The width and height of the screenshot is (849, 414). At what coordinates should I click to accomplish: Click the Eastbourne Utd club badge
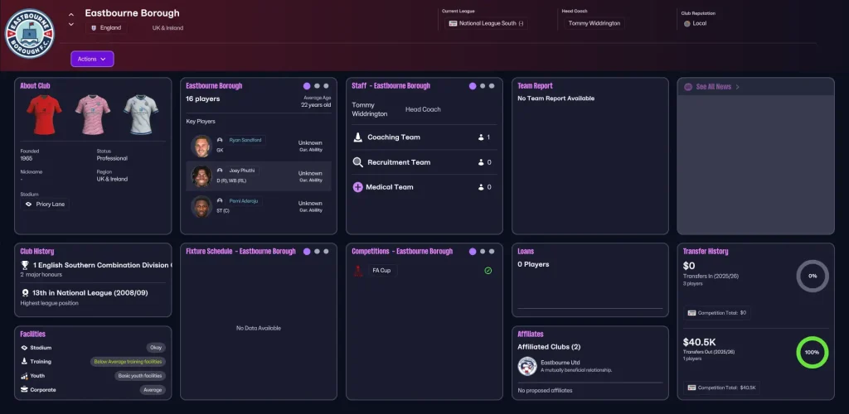(527, 367)
